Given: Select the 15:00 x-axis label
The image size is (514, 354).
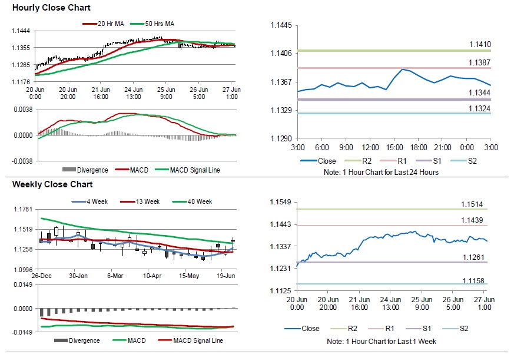Looking at the screenshot, I should click(394, 148).
